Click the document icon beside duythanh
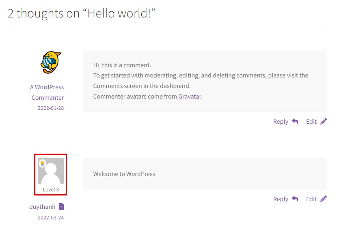This screenshot has width=339, height=234. (x=62, y=206)
